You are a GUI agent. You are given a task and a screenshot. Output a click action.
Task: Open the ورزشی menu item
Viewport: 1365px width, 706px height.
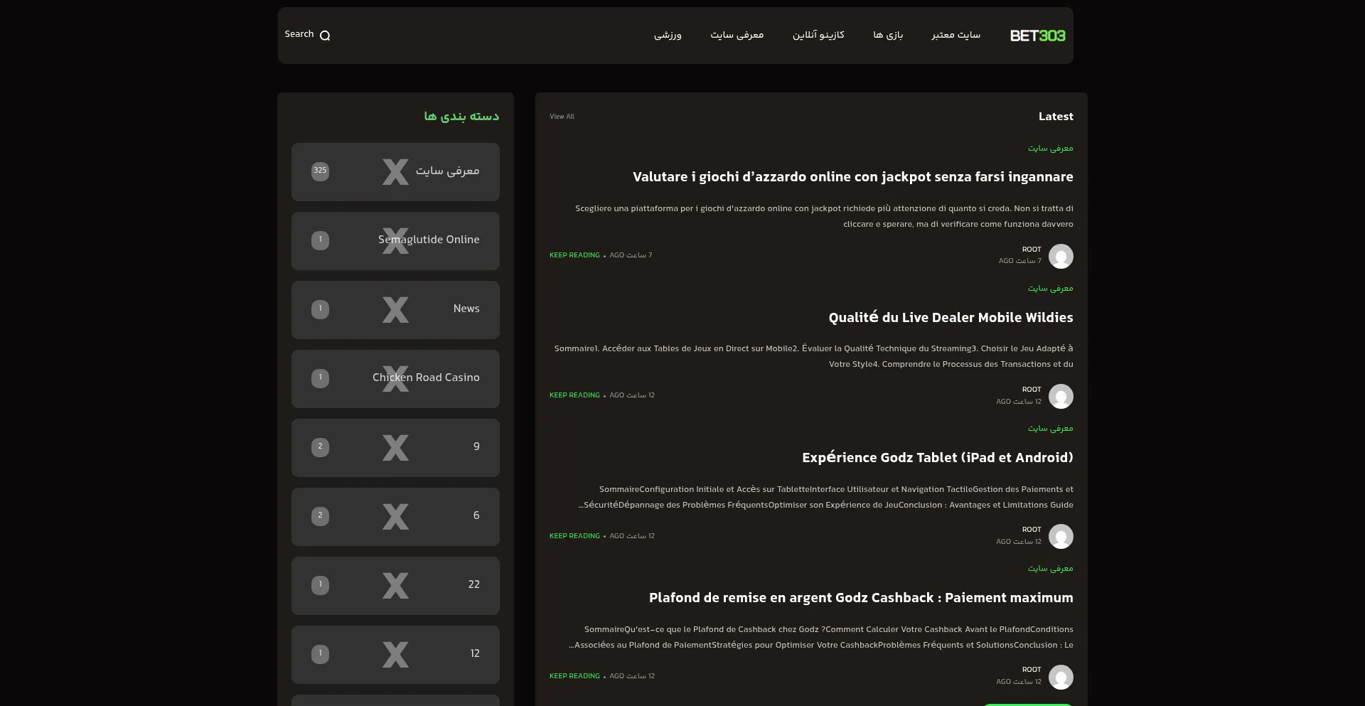point(668,35)
